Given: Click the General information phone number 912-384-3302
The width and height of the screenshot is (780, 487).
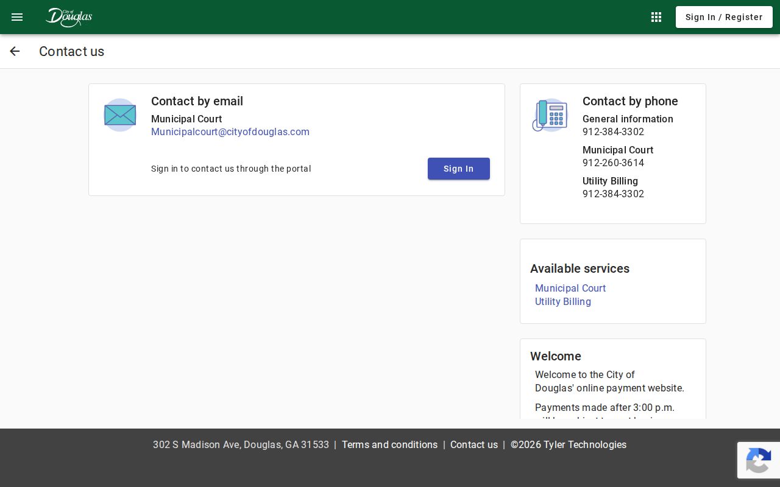Looking at the screenshot, I should tap(613, 132).
